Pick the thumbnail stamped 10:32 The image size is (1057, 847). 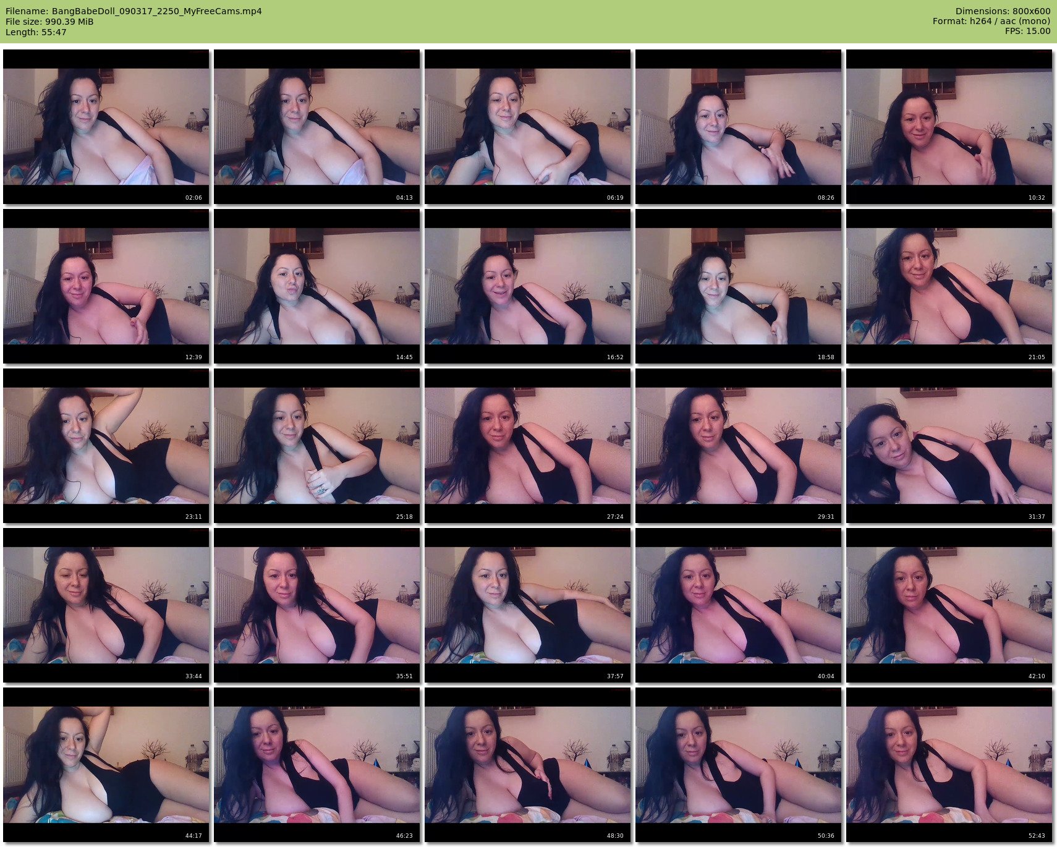949,127
